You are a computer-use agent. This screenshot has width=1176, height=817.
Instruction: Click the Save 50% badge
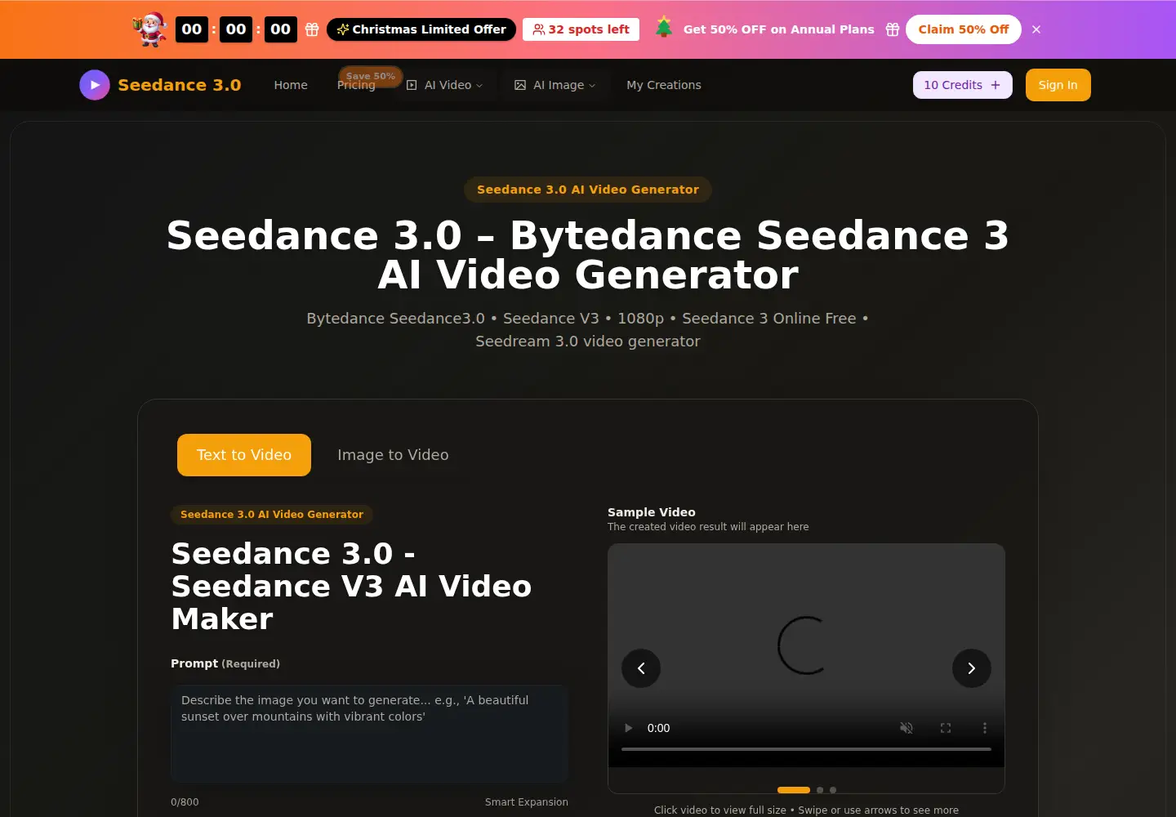pyautogui.click(x=371, y=76)
